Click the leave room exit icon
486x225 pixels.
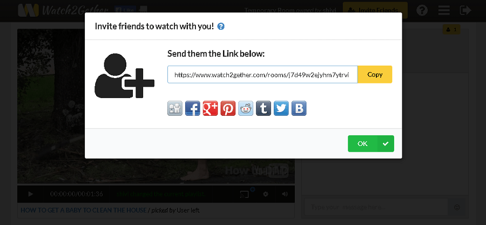[x=465, y=10]
